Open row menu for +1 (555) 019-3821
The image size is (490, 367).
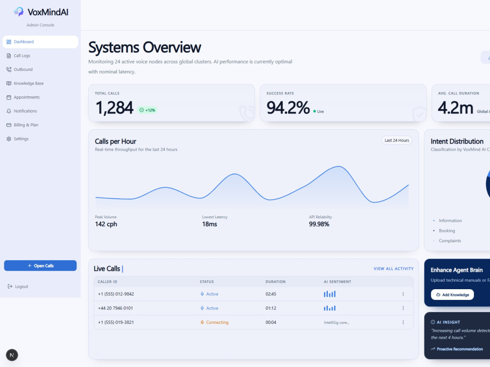click(x=403, y=322)
